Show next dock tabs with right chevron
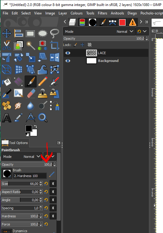The height and width of the screenshot is (233, 163). 141,22
